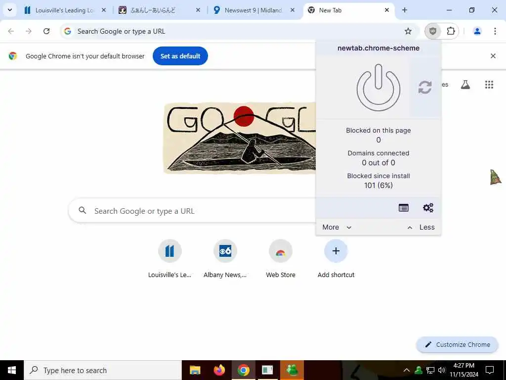This screenshot has height=380, width=506.
Task: Open uBlock logger icon
Action: 403,208
